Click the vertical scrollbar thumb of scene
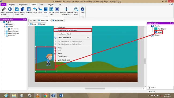The height and width of the screenshot is (98, 174). (x=145, y=61)
